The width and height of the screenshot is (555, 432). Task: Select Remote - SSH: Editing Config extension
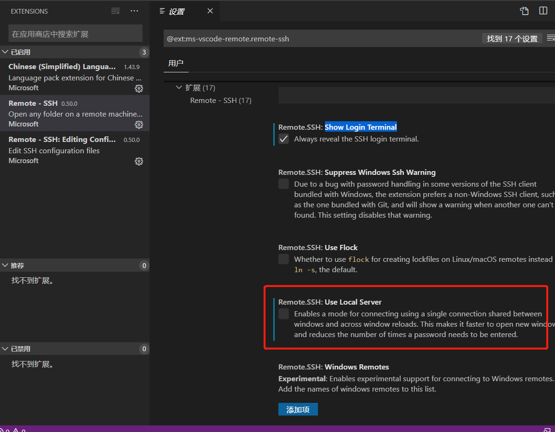pyautogui.click(x=75, y=149)
